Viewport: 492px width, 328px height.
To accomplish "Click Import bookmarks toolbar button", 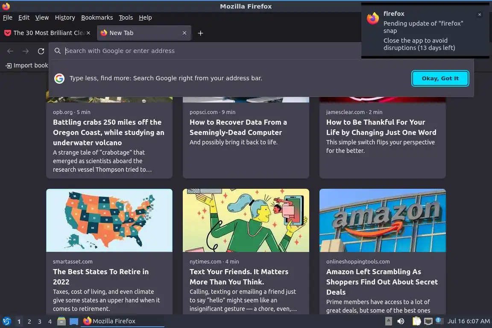I will pyautogui.click(x=27, y=65).
